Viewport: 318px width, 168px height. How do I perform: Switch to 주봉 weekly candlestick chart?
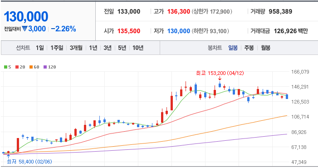[249, 48]
